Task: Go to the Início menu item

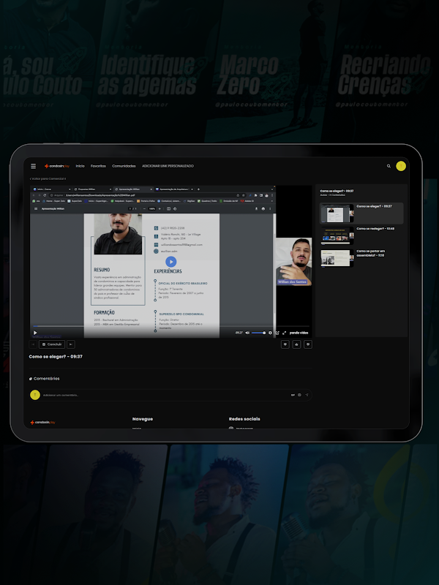Action: (80, 166)
